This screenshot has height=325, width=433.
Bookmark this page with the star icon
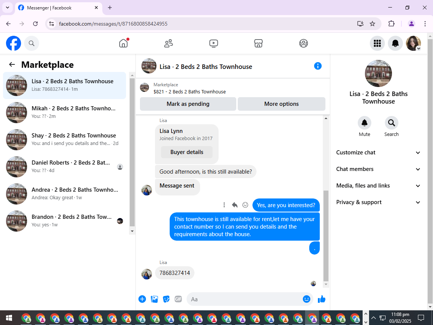[x=372, y=24]
